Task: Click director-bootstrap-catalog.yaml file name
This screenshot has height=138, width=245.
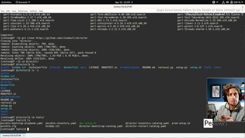Action: [x=101, y=126]
